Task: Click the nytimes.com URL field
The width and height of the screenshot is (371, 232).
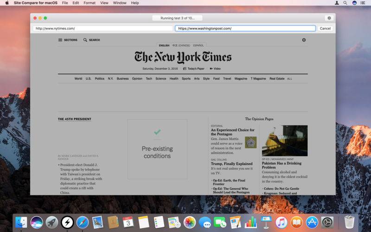Action: [103, 28]
